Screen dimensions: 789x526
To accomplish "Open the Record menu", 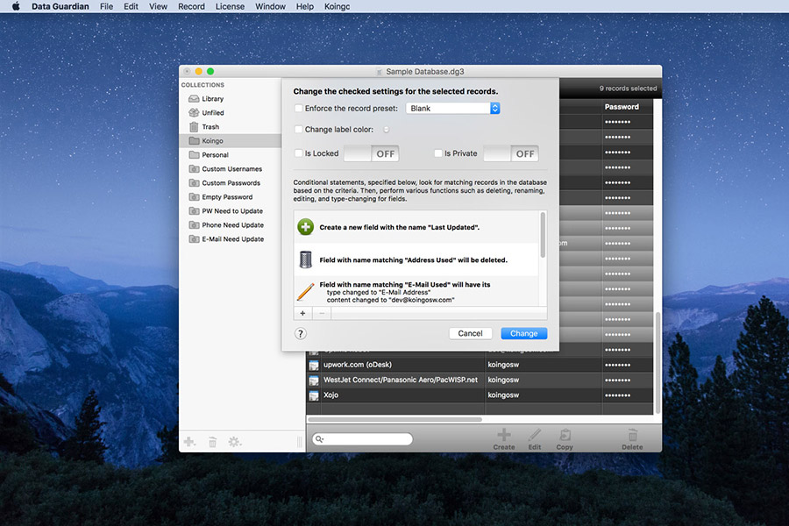I will 191,6.
